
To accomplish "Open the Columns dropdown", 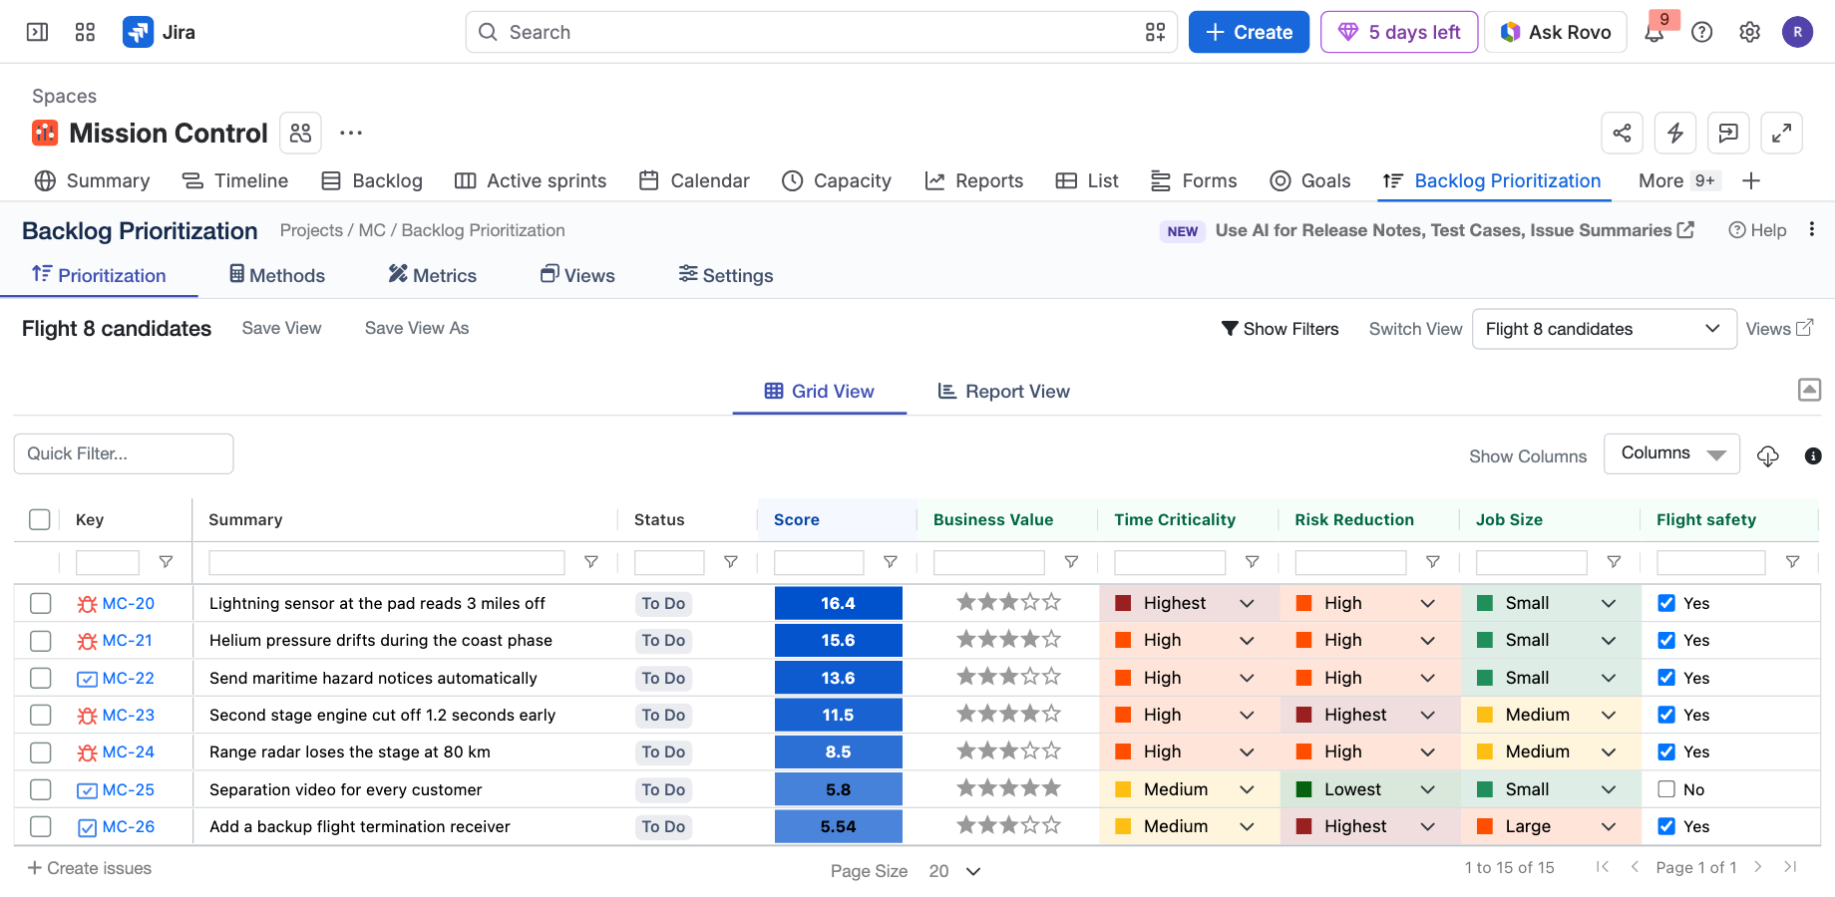I will [1671, 453].
